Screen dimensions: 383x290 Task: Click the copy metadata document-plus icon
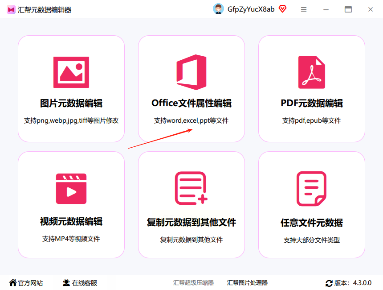(191, 188)
